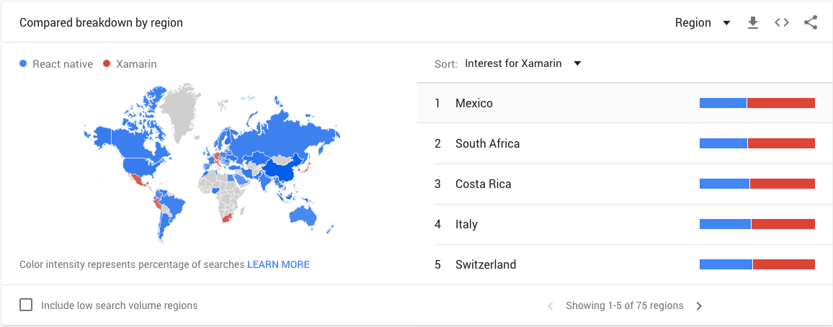Select South Africa region row
The width and height of the screenshot is (833, 327).
(x=625, y=143)
